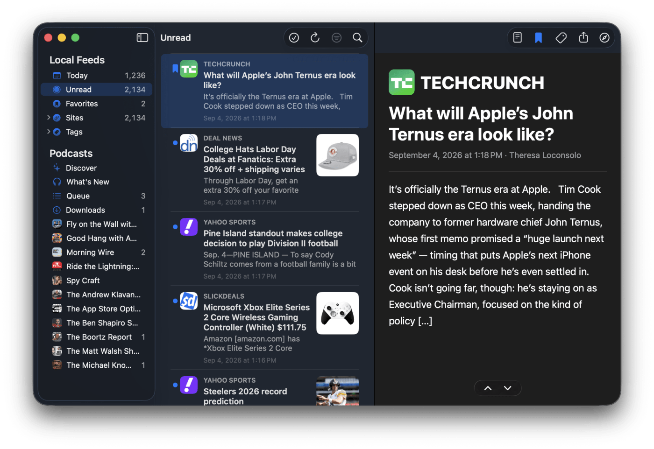Click Yahoo Sports icon on Pine Island article
This screenshot has height=449, width=654.
[x=189, y=227]
